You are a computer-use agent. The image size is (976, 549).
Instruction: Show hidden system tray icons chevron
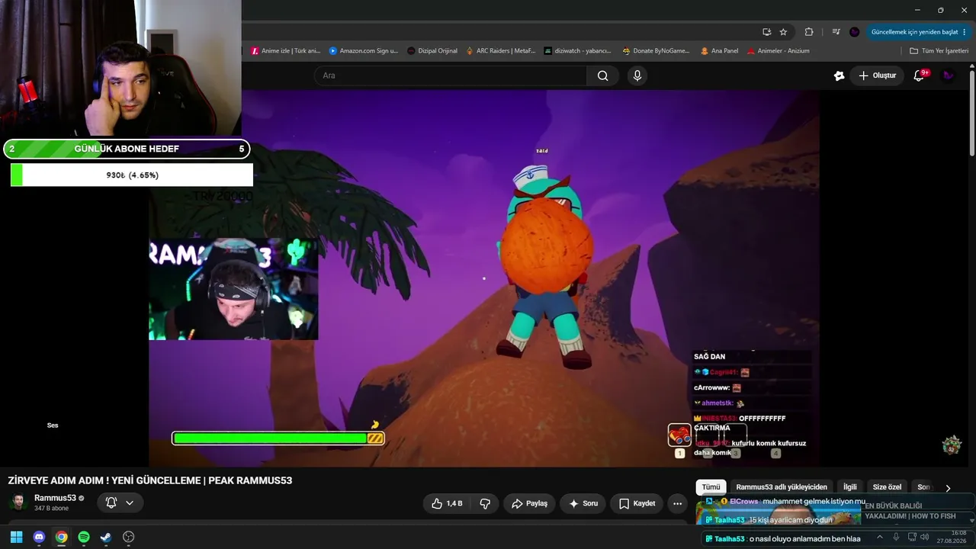(880, 537)
